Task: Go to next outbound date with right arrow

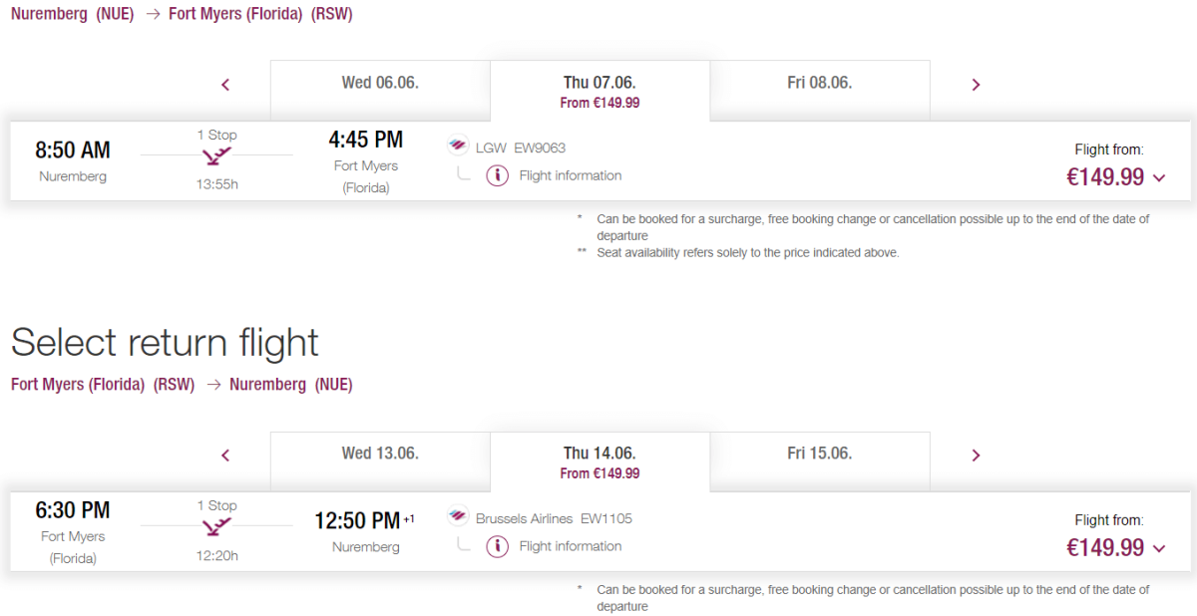Action: coord(976,85)
